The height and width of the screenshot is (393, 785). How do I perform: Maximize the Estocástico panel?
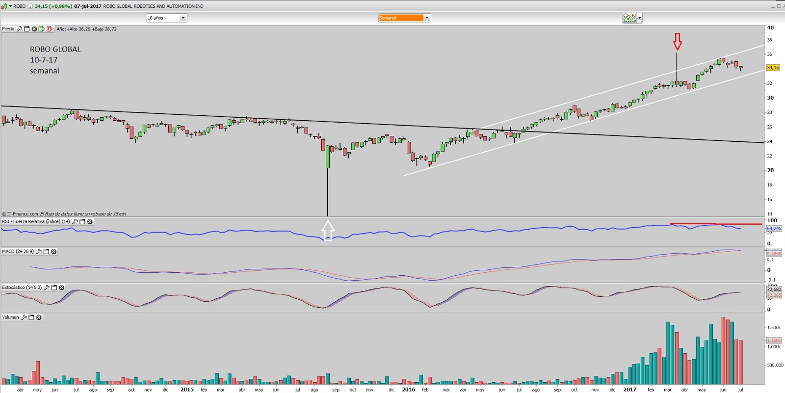(54, 288)
